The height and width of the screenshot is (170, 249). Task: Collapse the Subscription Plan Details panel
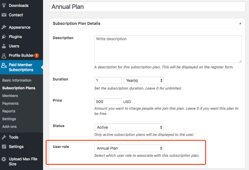click(x=240, y=24)
